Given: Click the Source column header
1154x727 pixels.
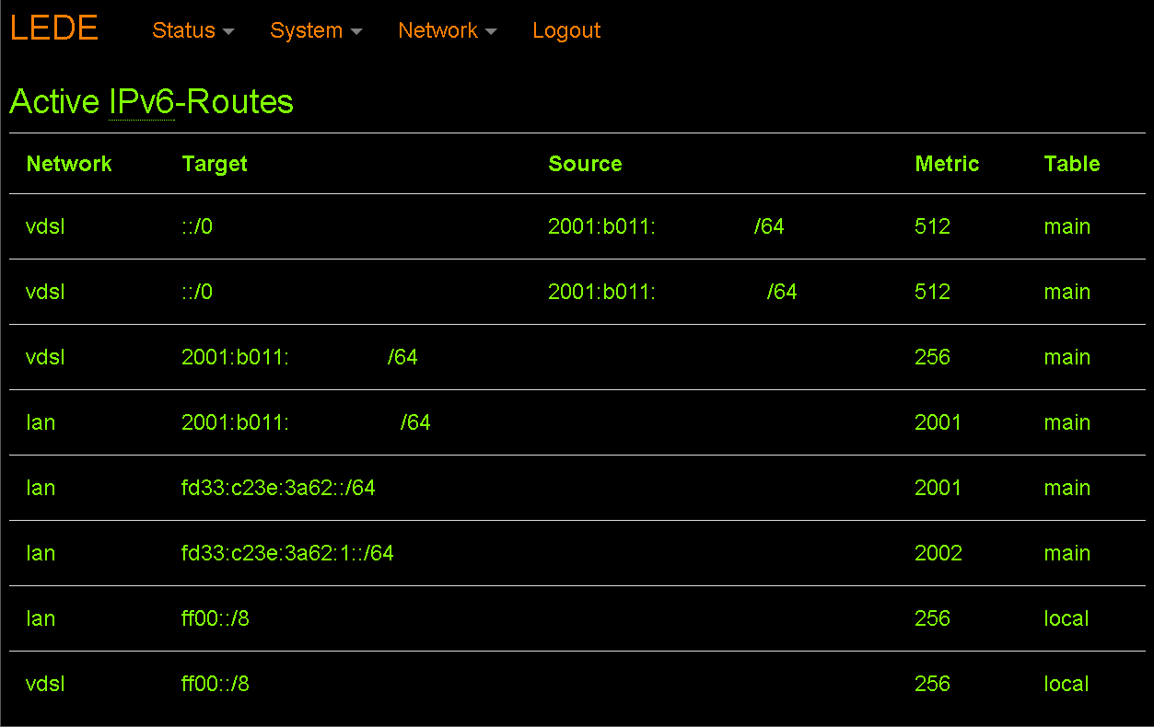Looking at the screenshot, I should (x=585, y=164).
